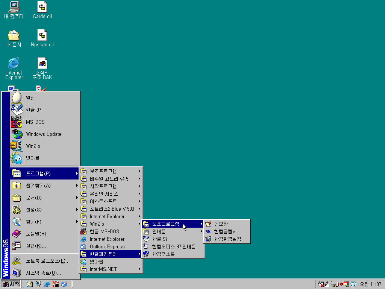Expand the 안내문 folder
385x289 pixels.
(x=173, y=231)
